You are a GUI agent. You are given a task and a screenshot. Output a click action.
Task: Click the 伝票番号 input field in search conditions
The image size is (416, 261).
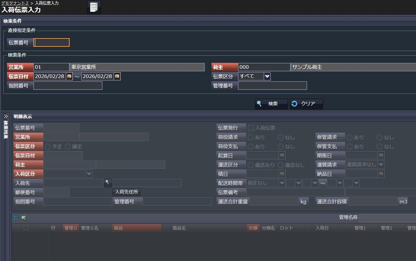tap(52, 42)
